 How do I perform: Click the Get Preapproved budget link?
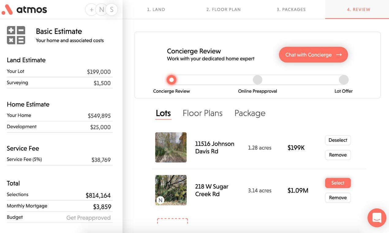[89, 218]
